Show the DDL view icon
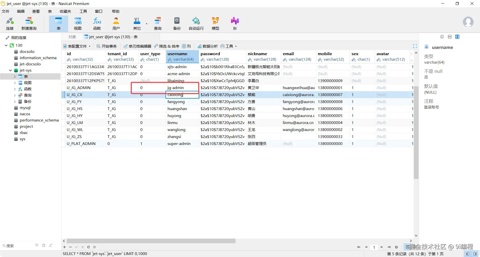 (450, 37)
